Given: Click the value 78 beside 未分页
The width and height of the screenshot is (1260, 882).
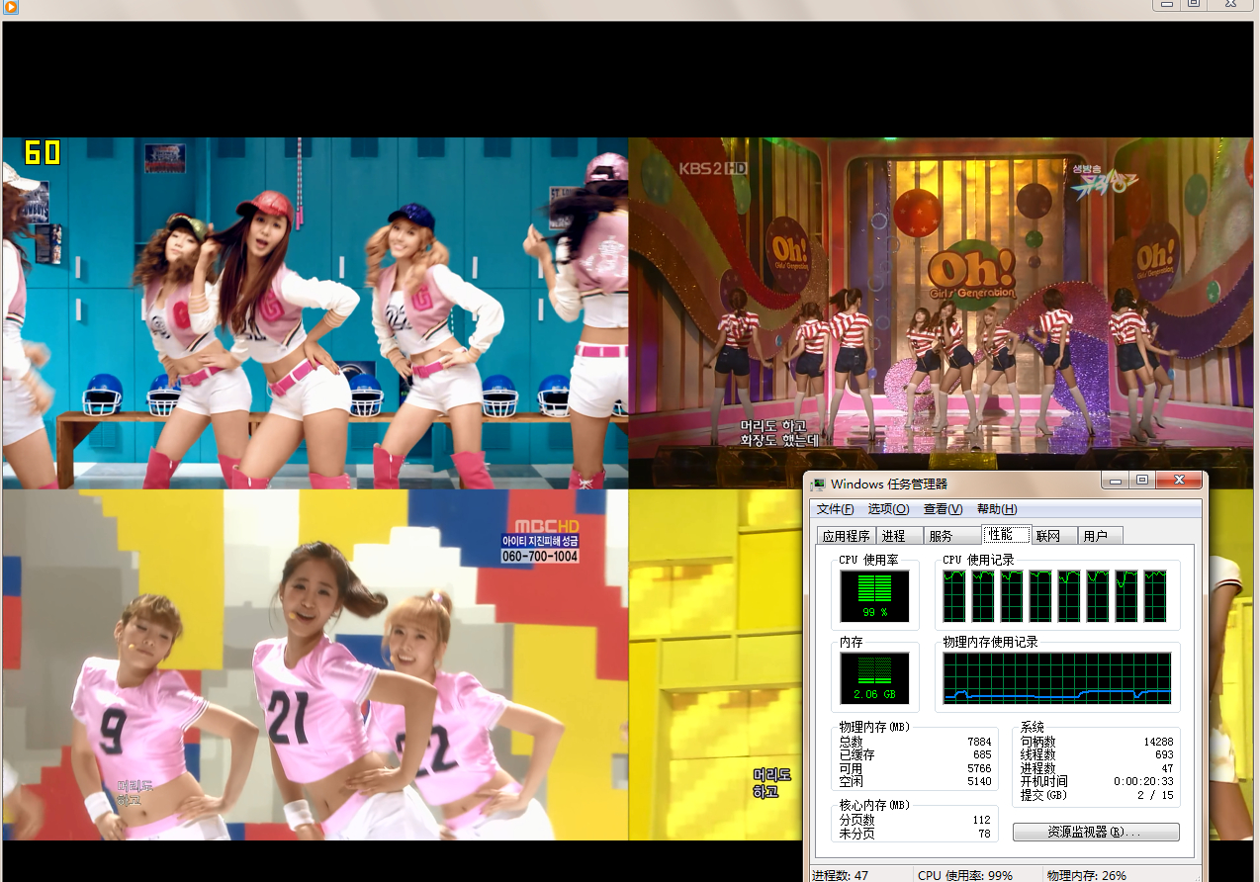Looking at the screenshot, I should tap(985, 834).
